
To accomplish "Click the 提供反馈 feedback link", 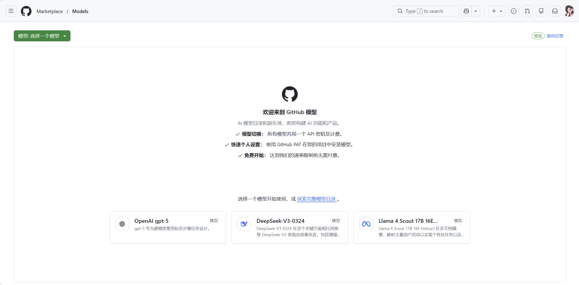I will (x=555, y=36).
